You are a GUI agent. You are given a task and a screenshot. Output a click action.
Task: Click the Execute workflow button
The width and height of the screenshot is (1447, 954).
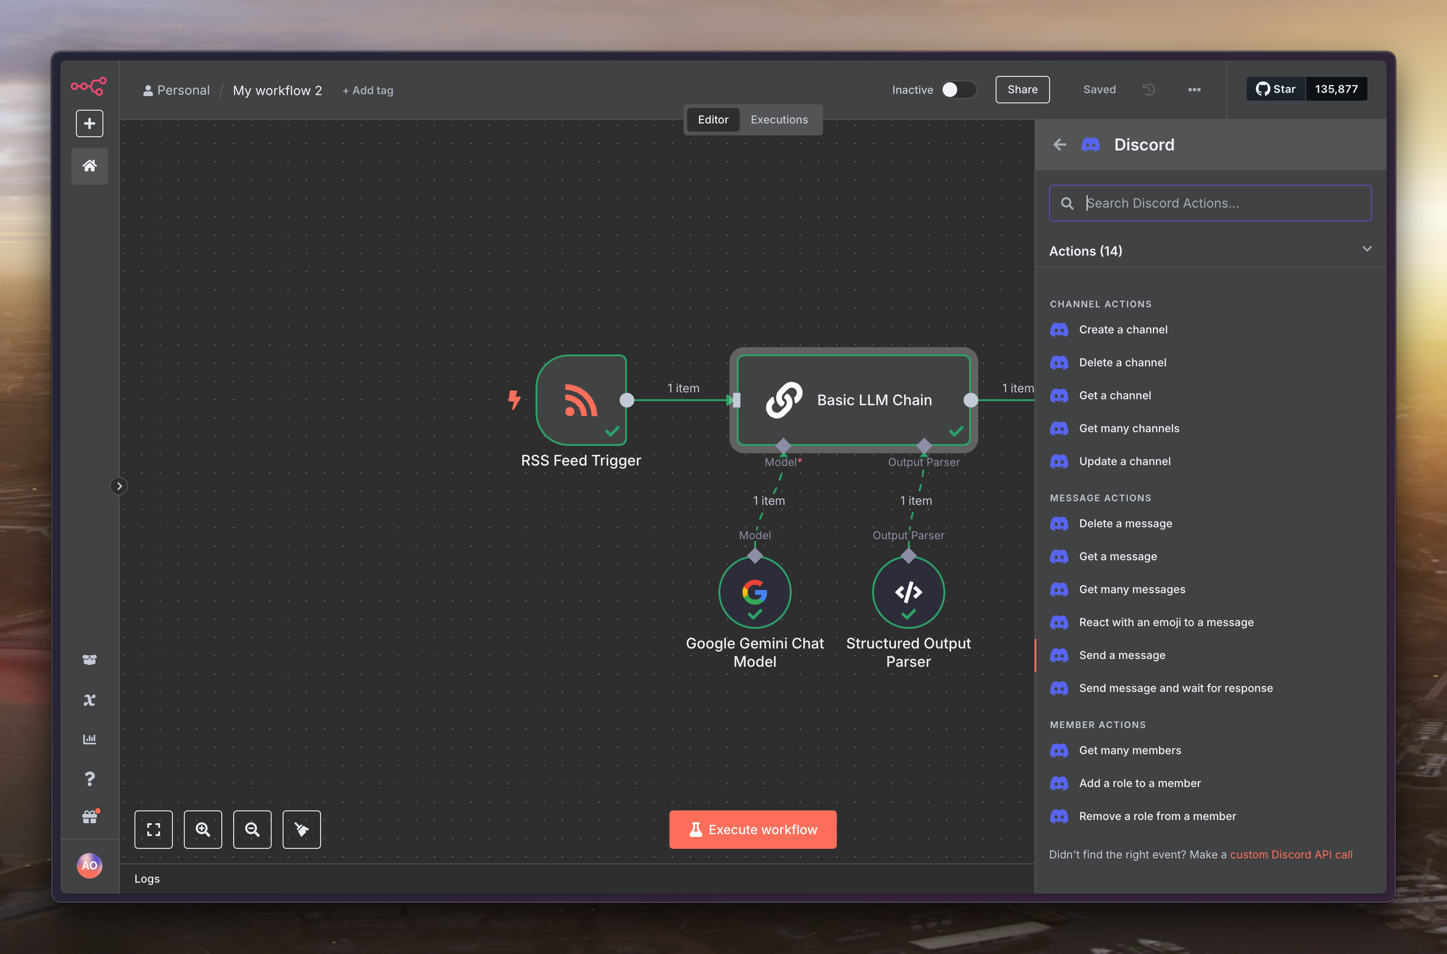tap(752, 829)
